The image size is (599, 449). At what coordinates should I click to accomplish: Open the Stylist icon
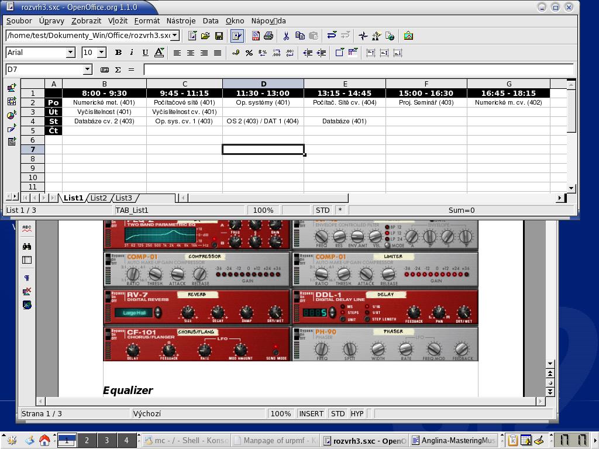(x=376, y=36)
